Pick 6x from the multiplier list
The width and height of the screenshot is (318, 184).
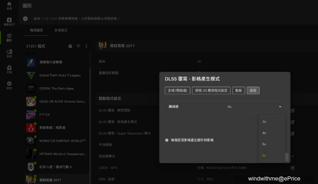[x=272, y=155]
